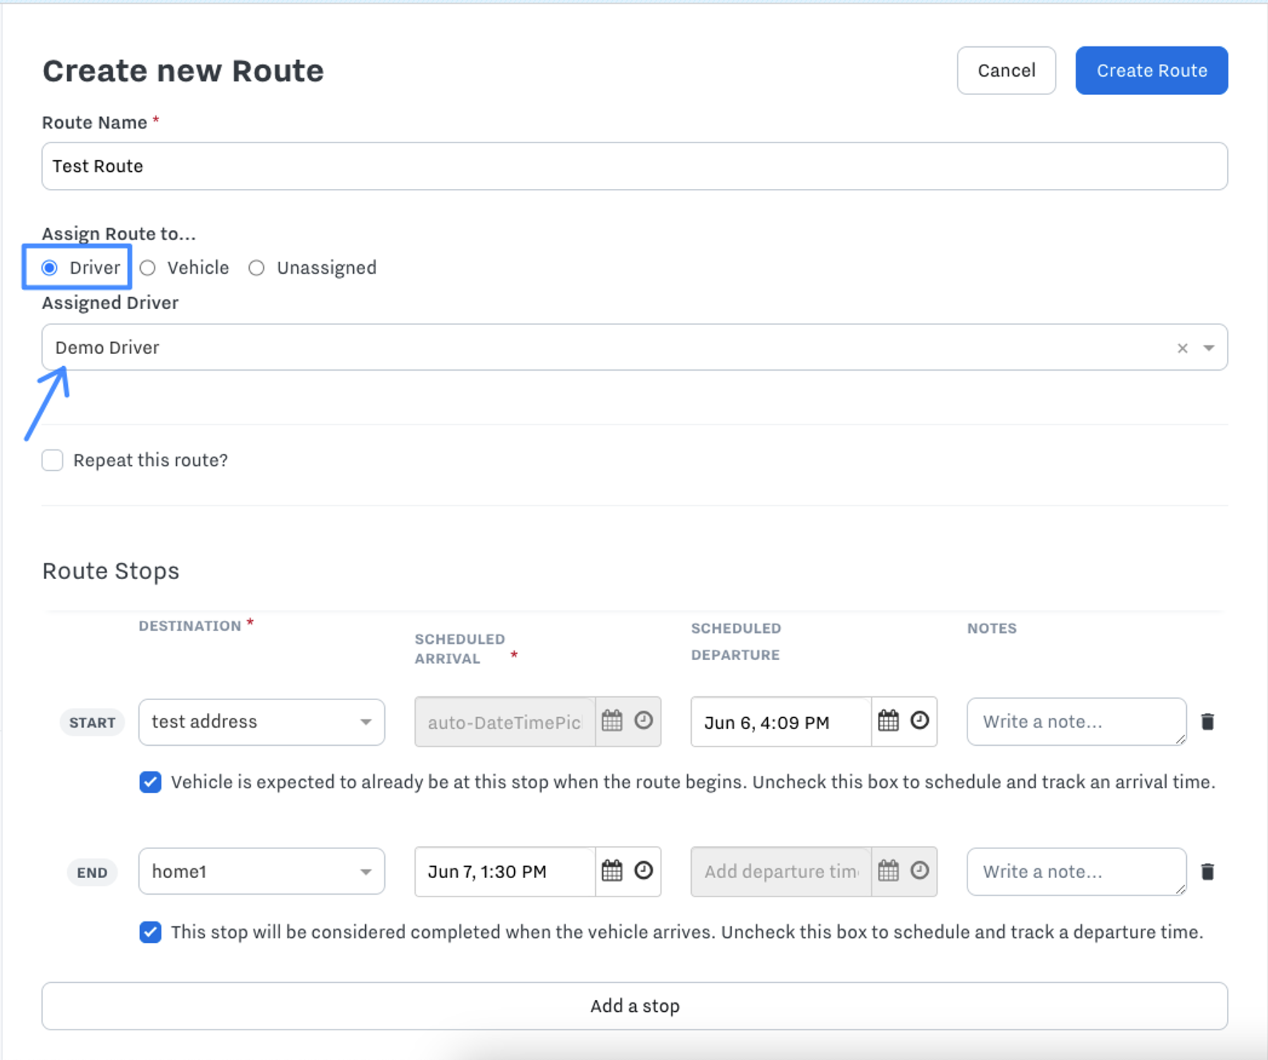Screen dimensions: 1268x1060
Task: Open the test address destination dropdown
Action: [x=261, y=722]
